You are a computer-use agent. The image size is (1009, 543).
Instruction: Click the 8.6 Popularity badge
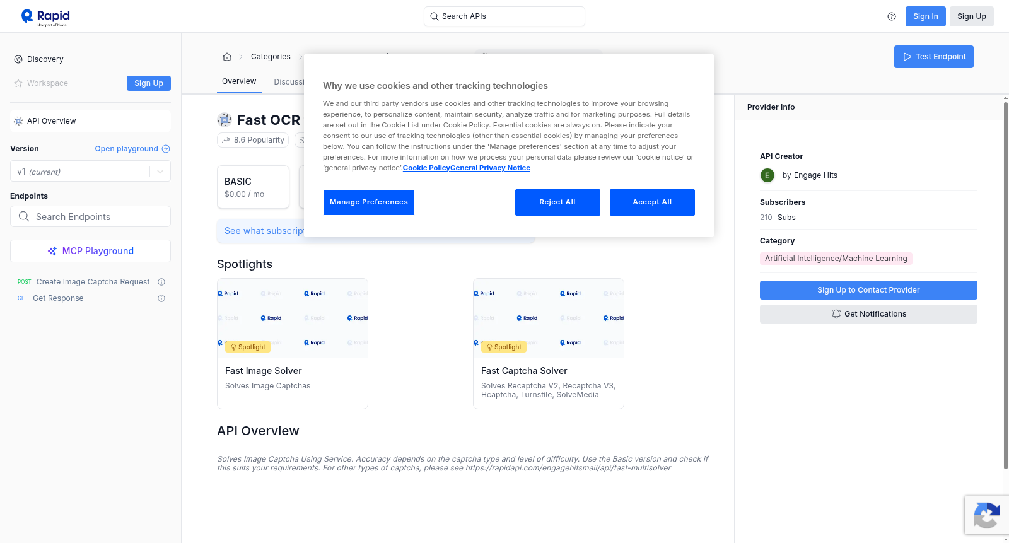click(253, 140)
